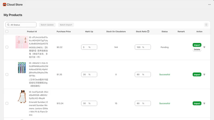Expand the $1.35 toothbrush row chevron
The image size is (214, 120).
point(204,74)
